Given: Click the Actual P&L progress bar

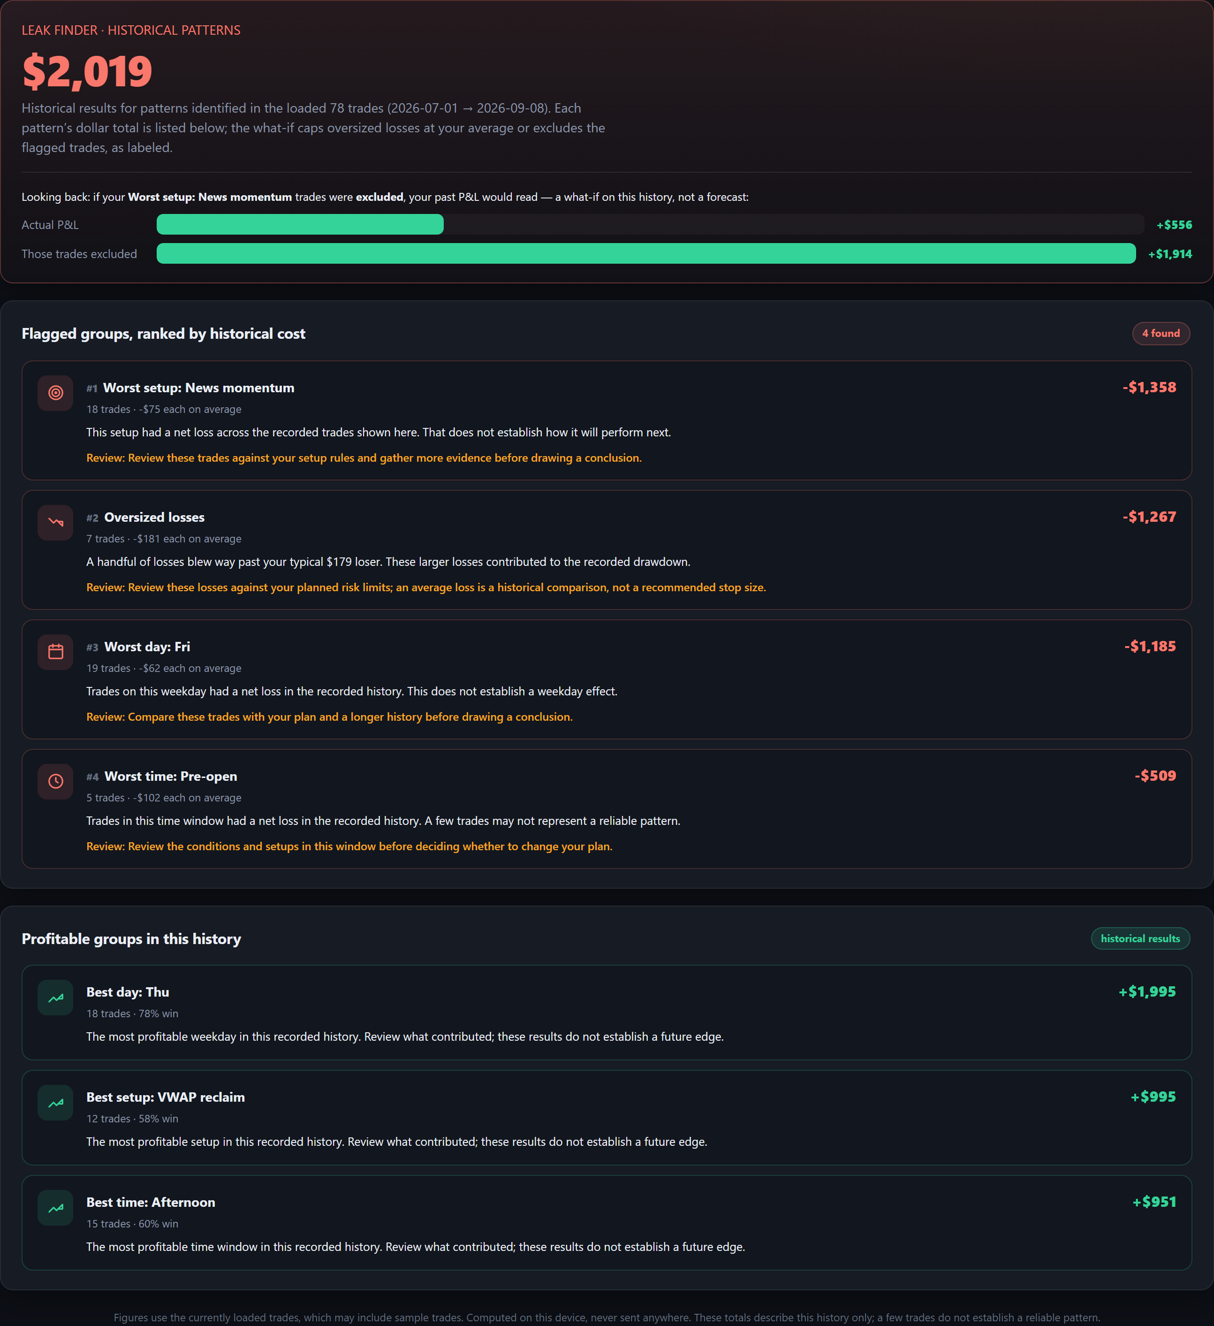Looking at the screenshot, I should pyautogui.click(x=650, y=224).
